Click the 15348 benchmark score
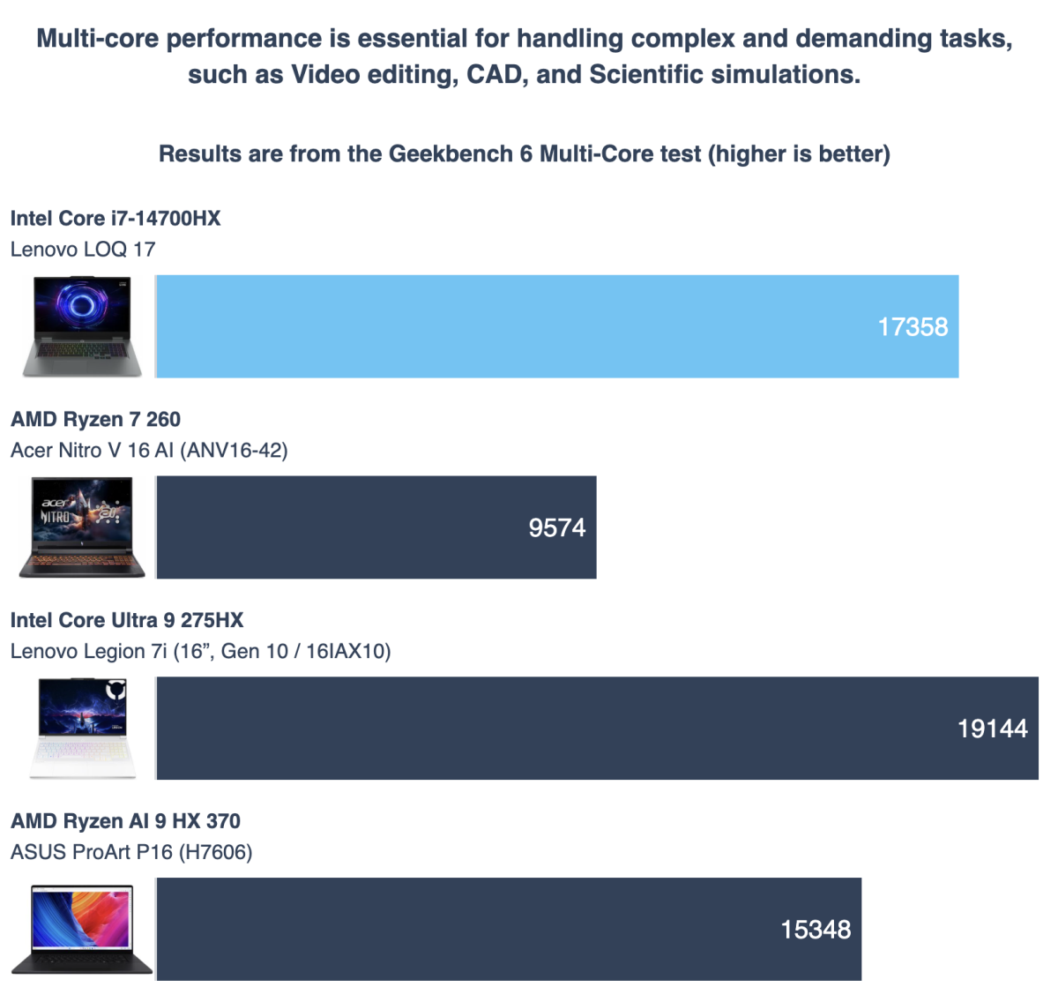 click(816, 930)
